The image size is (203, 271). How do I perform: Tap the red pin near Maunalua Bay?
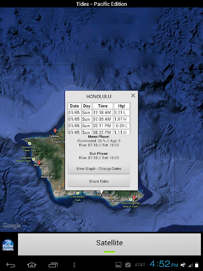click(134, 197)
